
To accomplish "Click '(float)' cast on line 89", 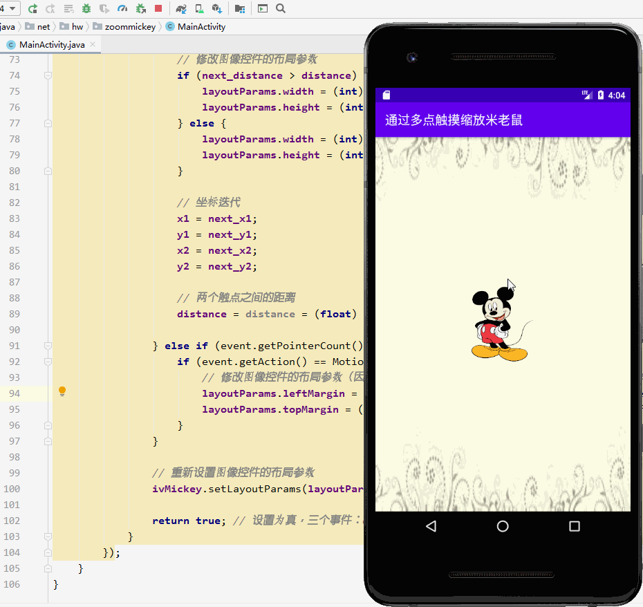I will tap(335, 314).
